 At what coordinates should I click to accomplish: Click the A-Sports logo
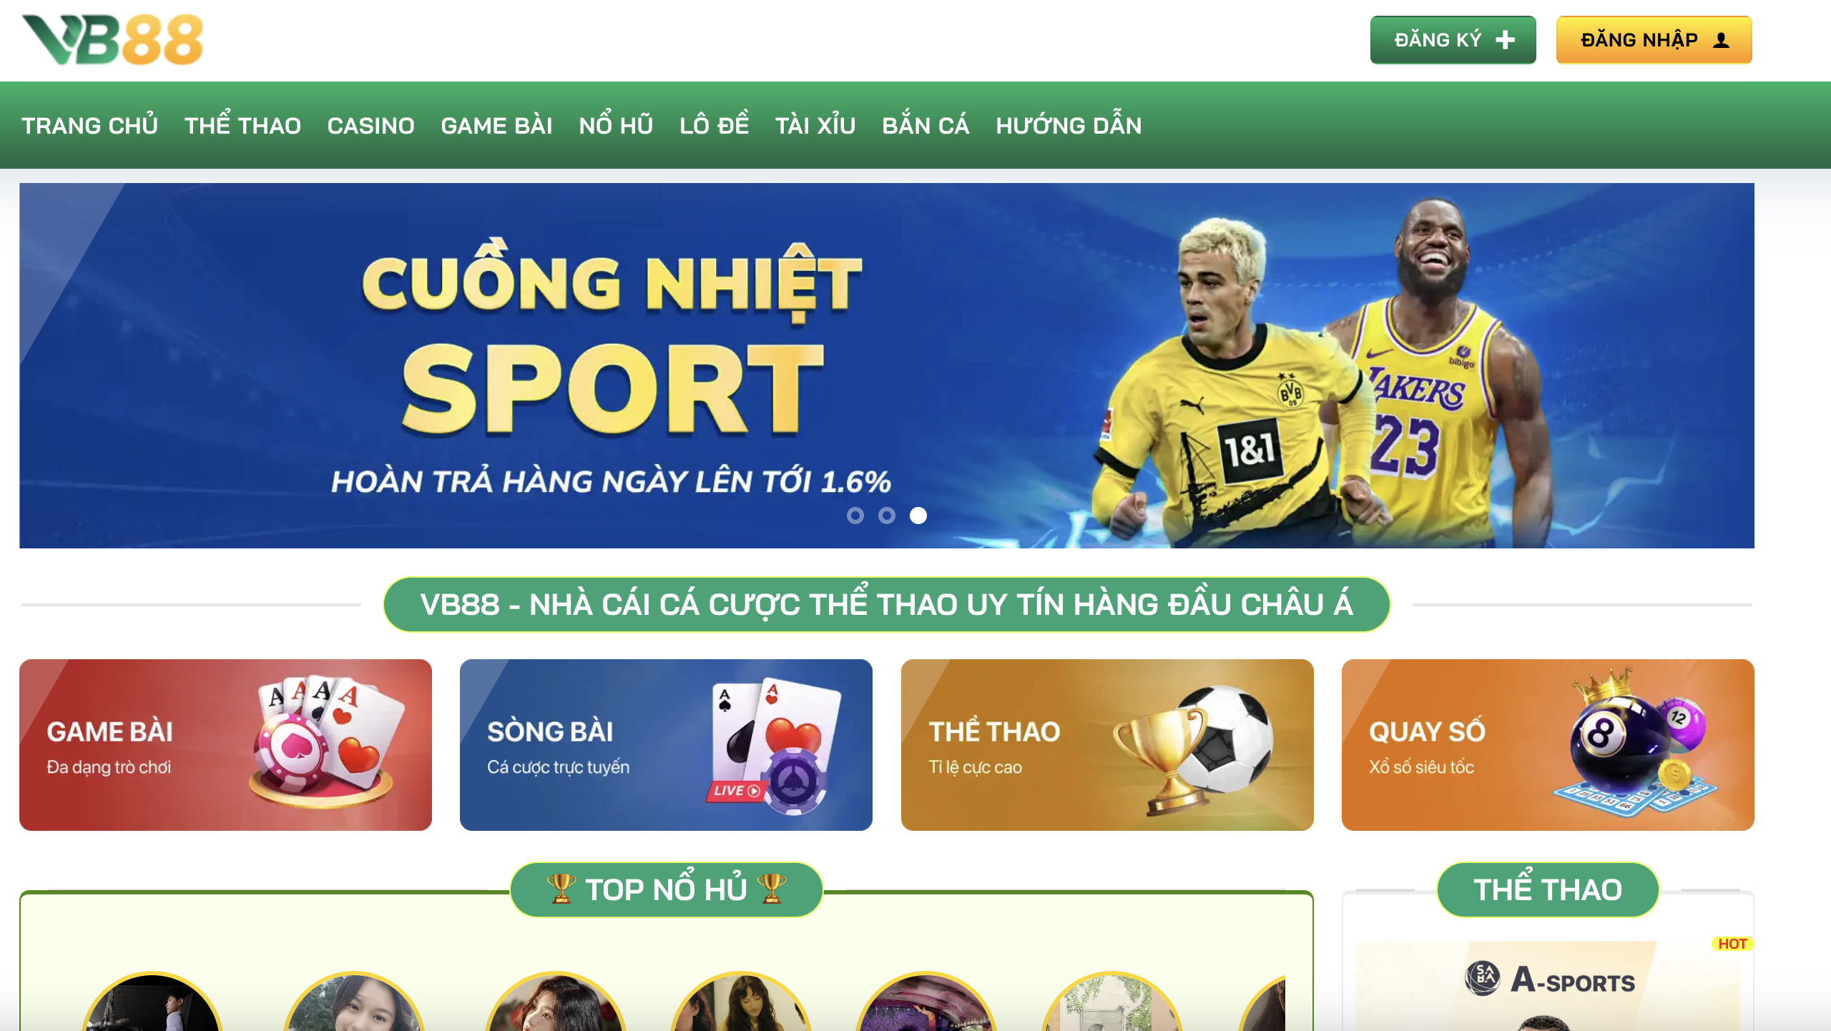click(1549, 979)
